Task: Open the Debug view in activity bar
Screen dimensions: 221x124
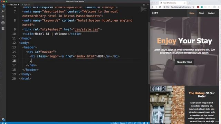Action: (x=3, y=23)
